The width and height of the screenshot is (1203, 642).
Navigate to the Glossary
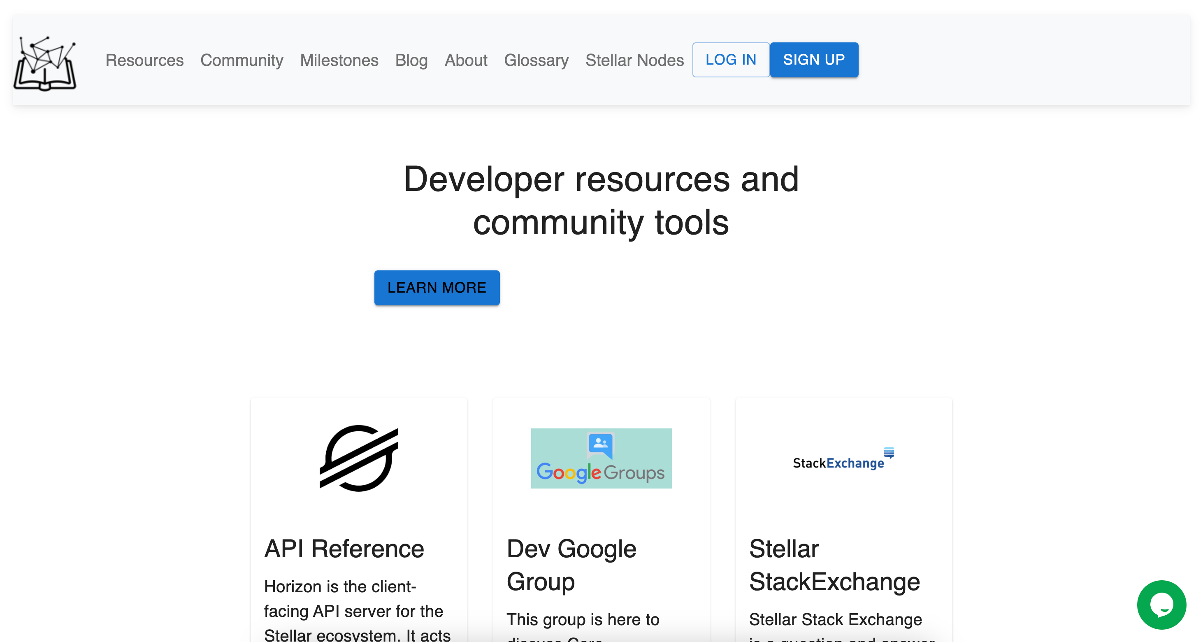[x=536, y=60]
